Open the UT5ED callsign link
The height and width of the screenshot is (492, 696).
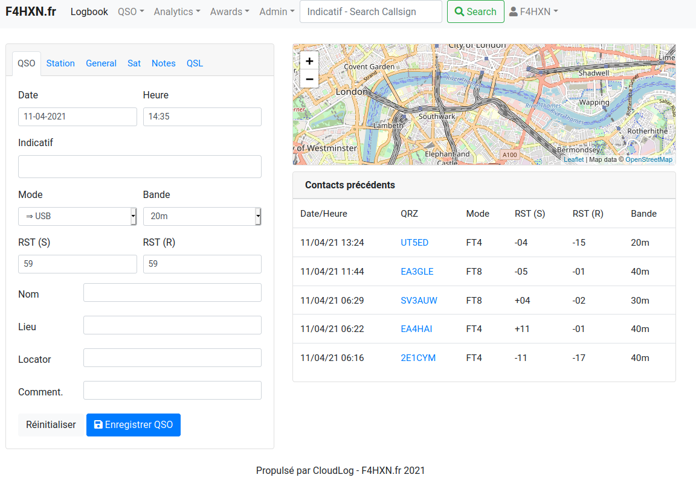point(414,243)
